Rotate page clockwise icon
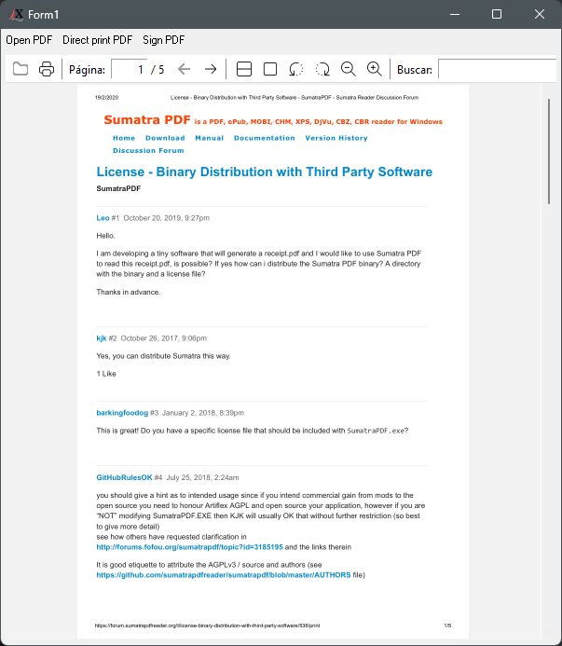 point(322,69)
